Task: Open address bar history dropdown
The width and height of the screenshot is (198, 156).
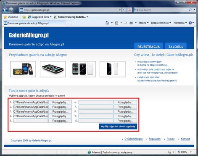Action: point(120,10)
